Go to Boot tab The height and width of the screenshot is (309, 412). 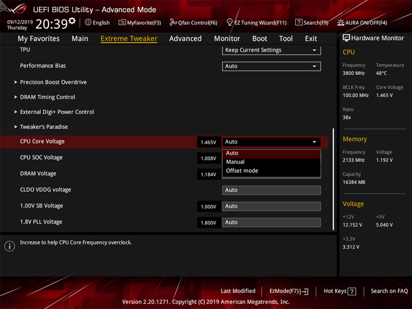(x=260, y=39)
